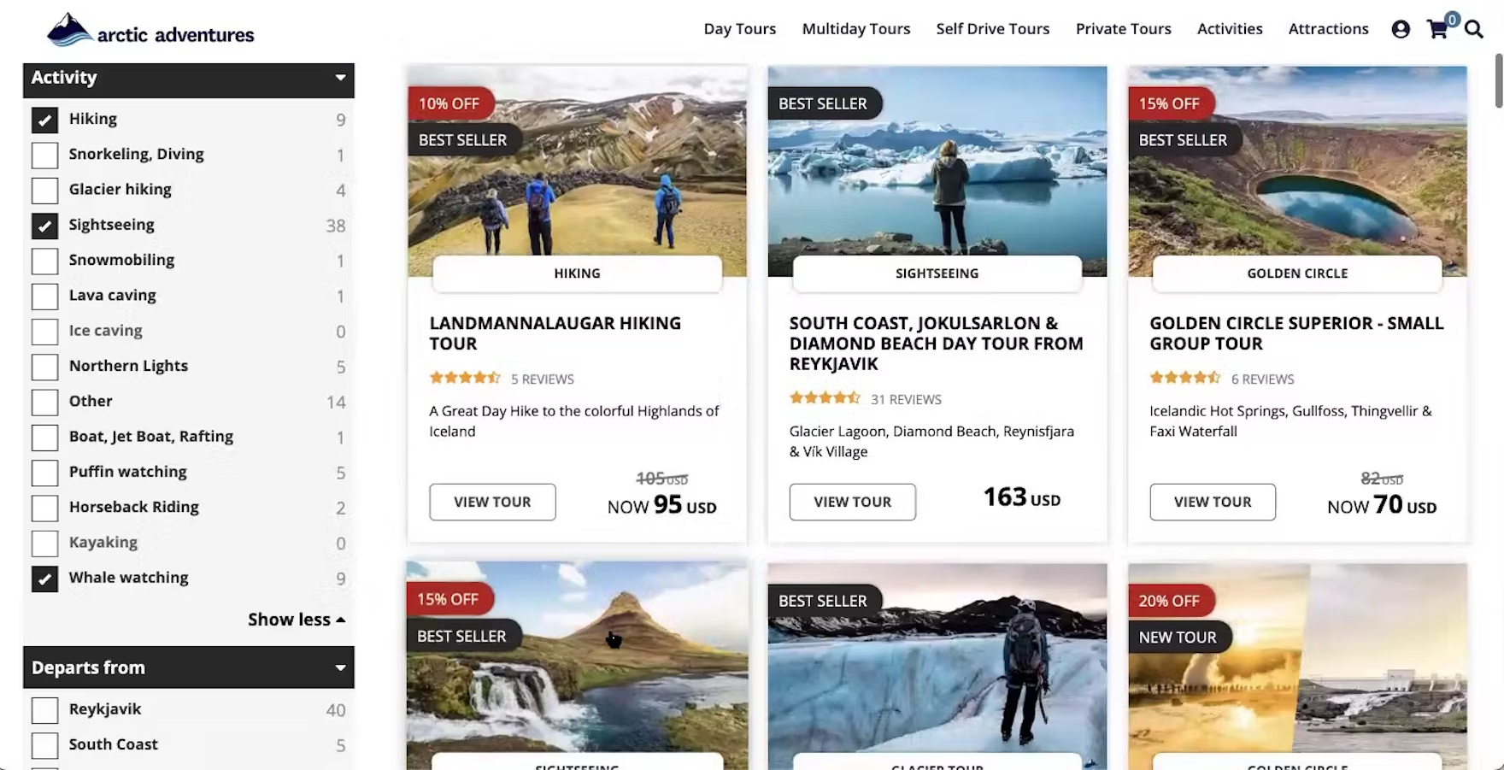Collapse the Departs from section
The image size is (1504, 770).
pyautogui.click(x=340, y=667)
